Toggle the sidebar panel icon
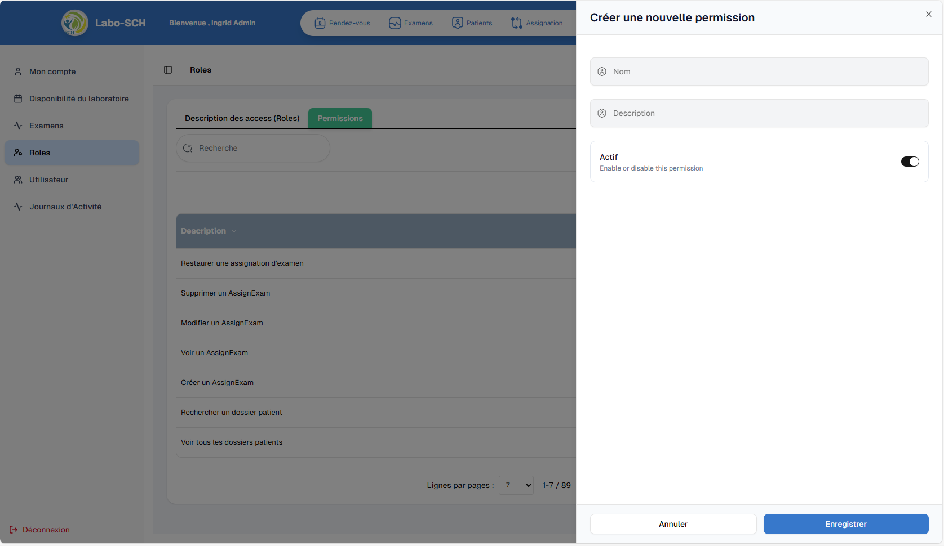This screenshot has width=944, height=546. click(x=168, y=70)
